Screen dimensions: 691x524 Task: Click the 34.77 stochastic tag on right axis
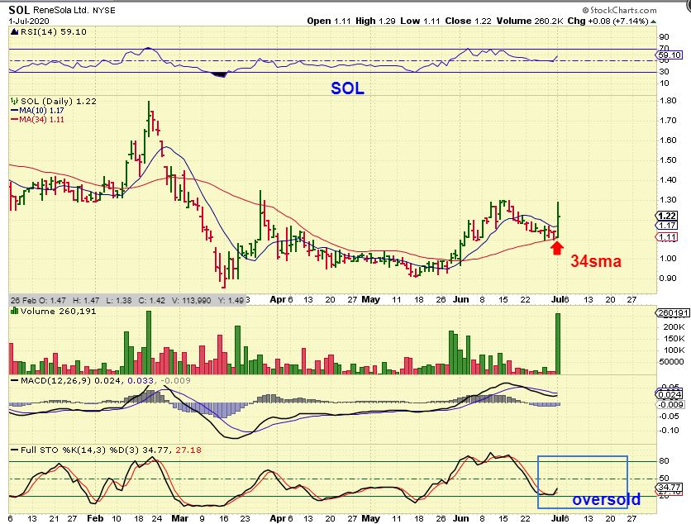[670, 487]
